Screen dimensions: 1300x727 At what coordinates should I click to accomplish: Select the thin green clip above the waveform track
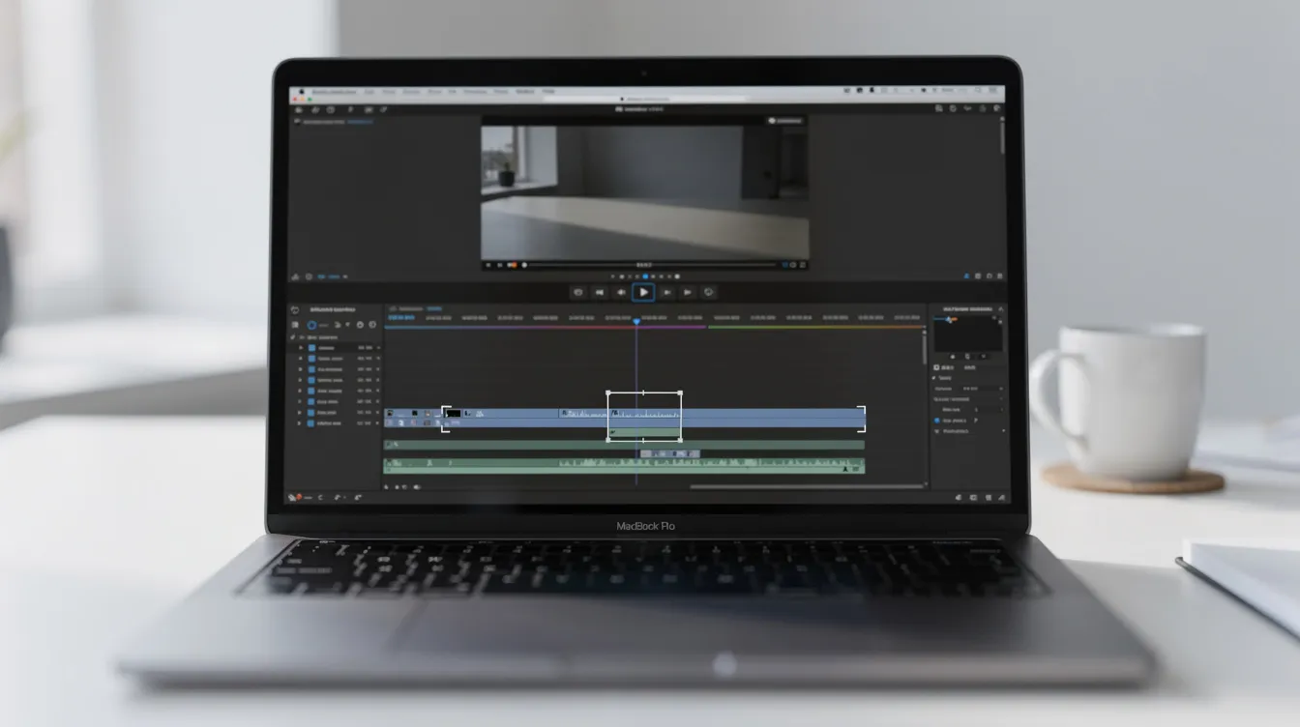(x=624, y=445)
